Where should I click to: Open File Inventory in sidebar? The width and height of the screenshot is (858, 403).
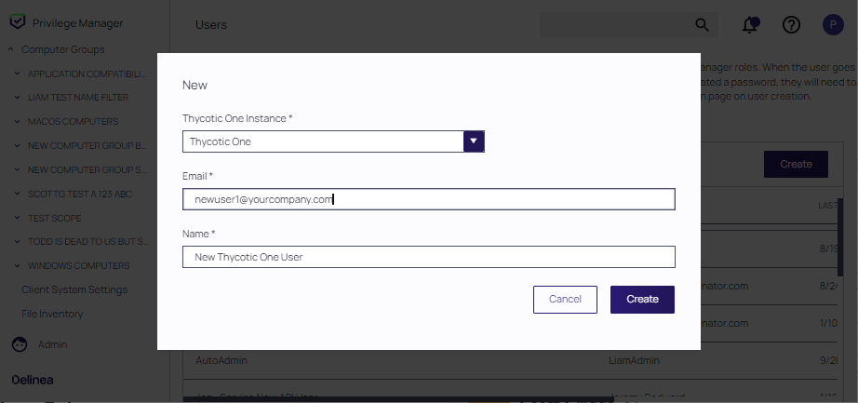[52, 314]
